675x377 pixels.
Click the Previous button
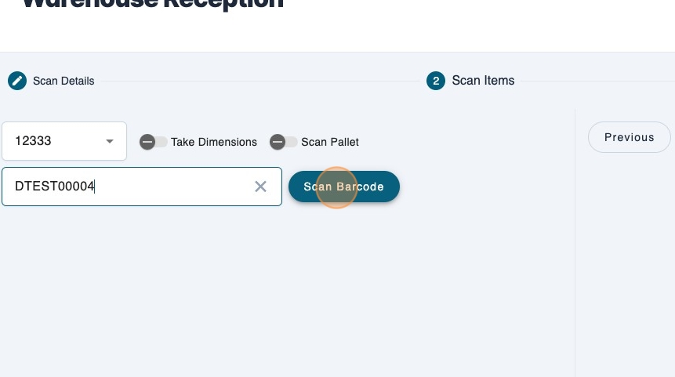pos(629,137)
